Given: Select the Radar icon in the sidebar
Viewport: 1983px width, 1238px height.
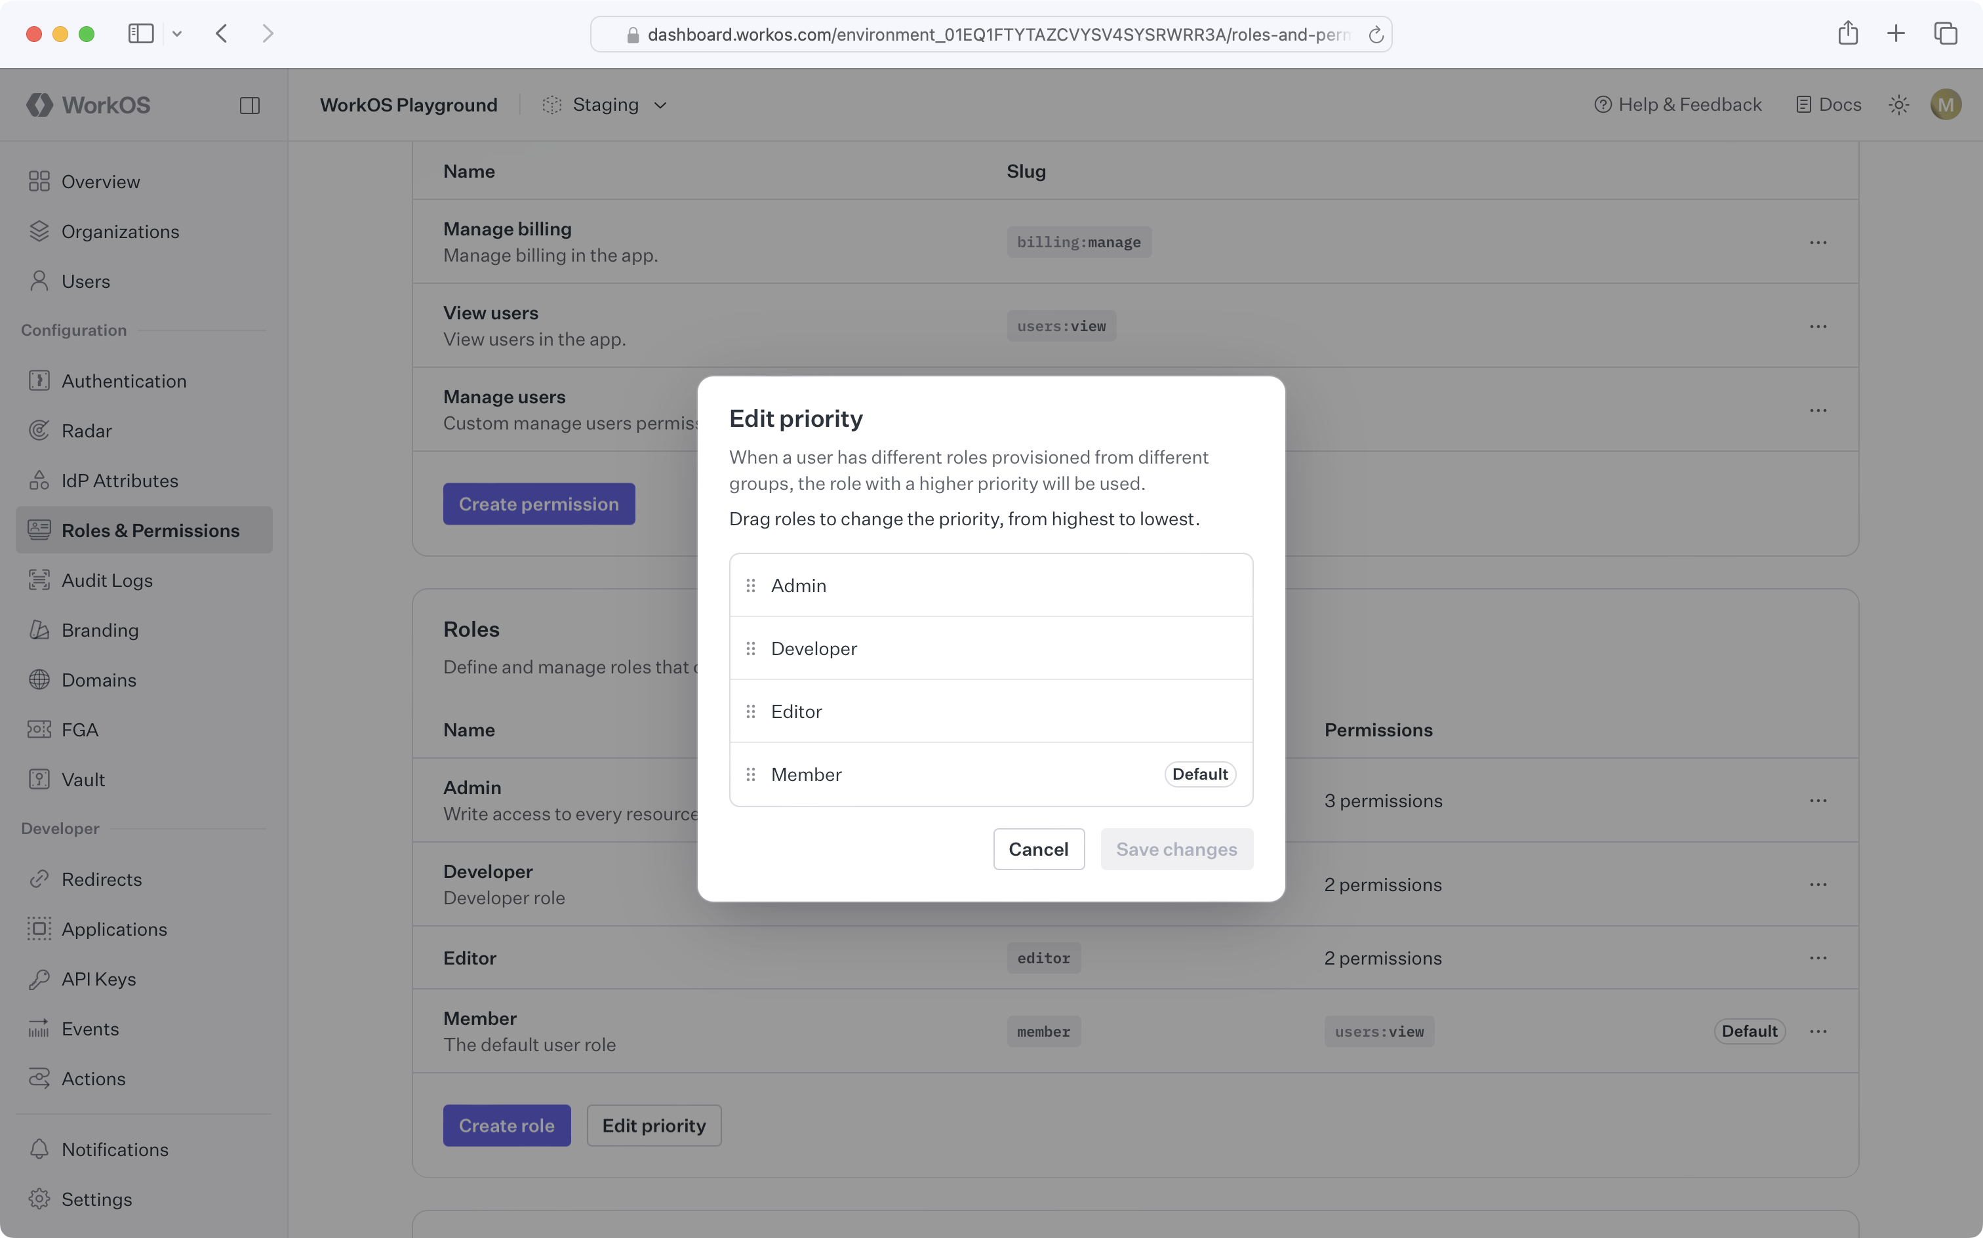Looking at the screenshot, I should click(x=39, y=430).
